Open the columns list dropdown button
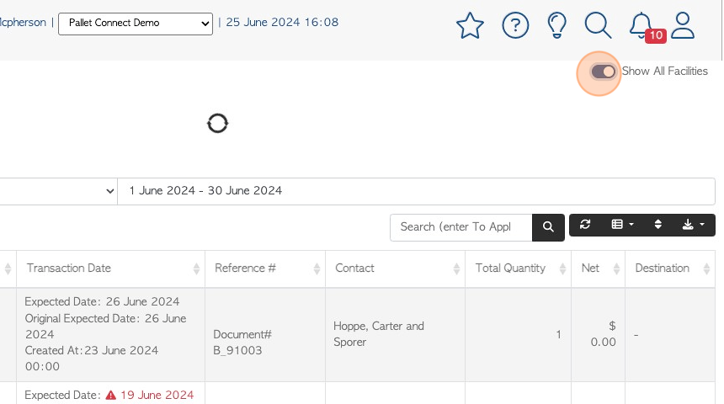The height and width of the screenshot is (404, 724). point(622,225)
